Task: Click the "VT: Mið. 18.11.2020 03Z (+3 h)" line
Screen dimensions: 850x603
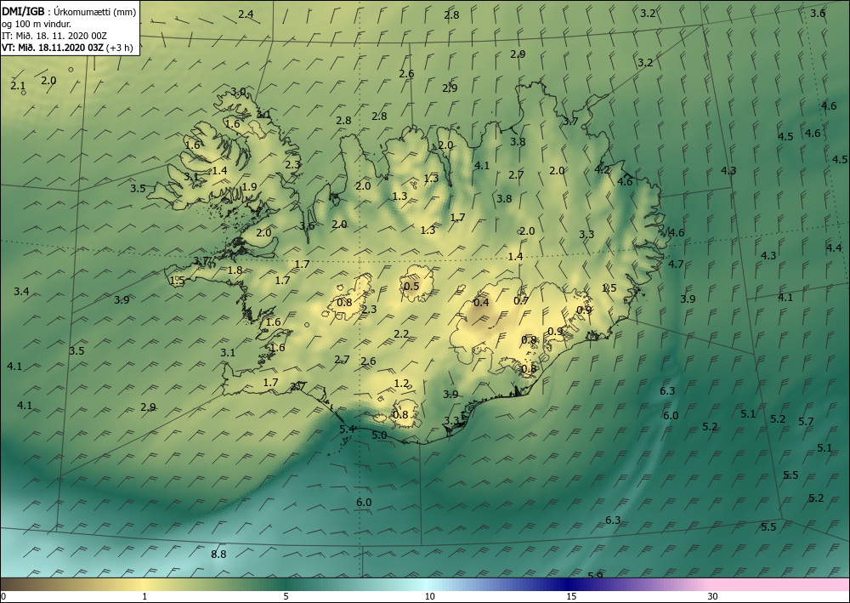Action: click(x=67, y=47)
